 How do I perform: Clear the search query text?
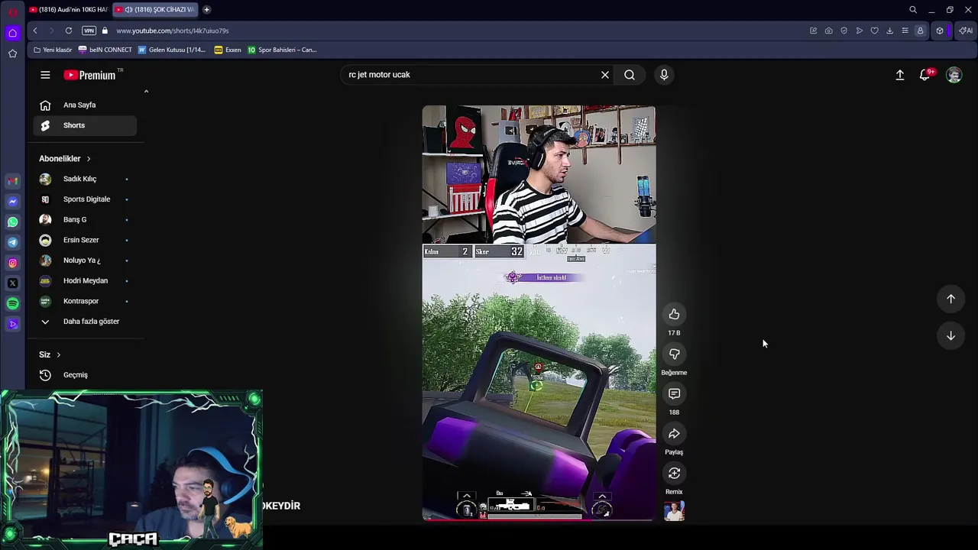(605, 75)
